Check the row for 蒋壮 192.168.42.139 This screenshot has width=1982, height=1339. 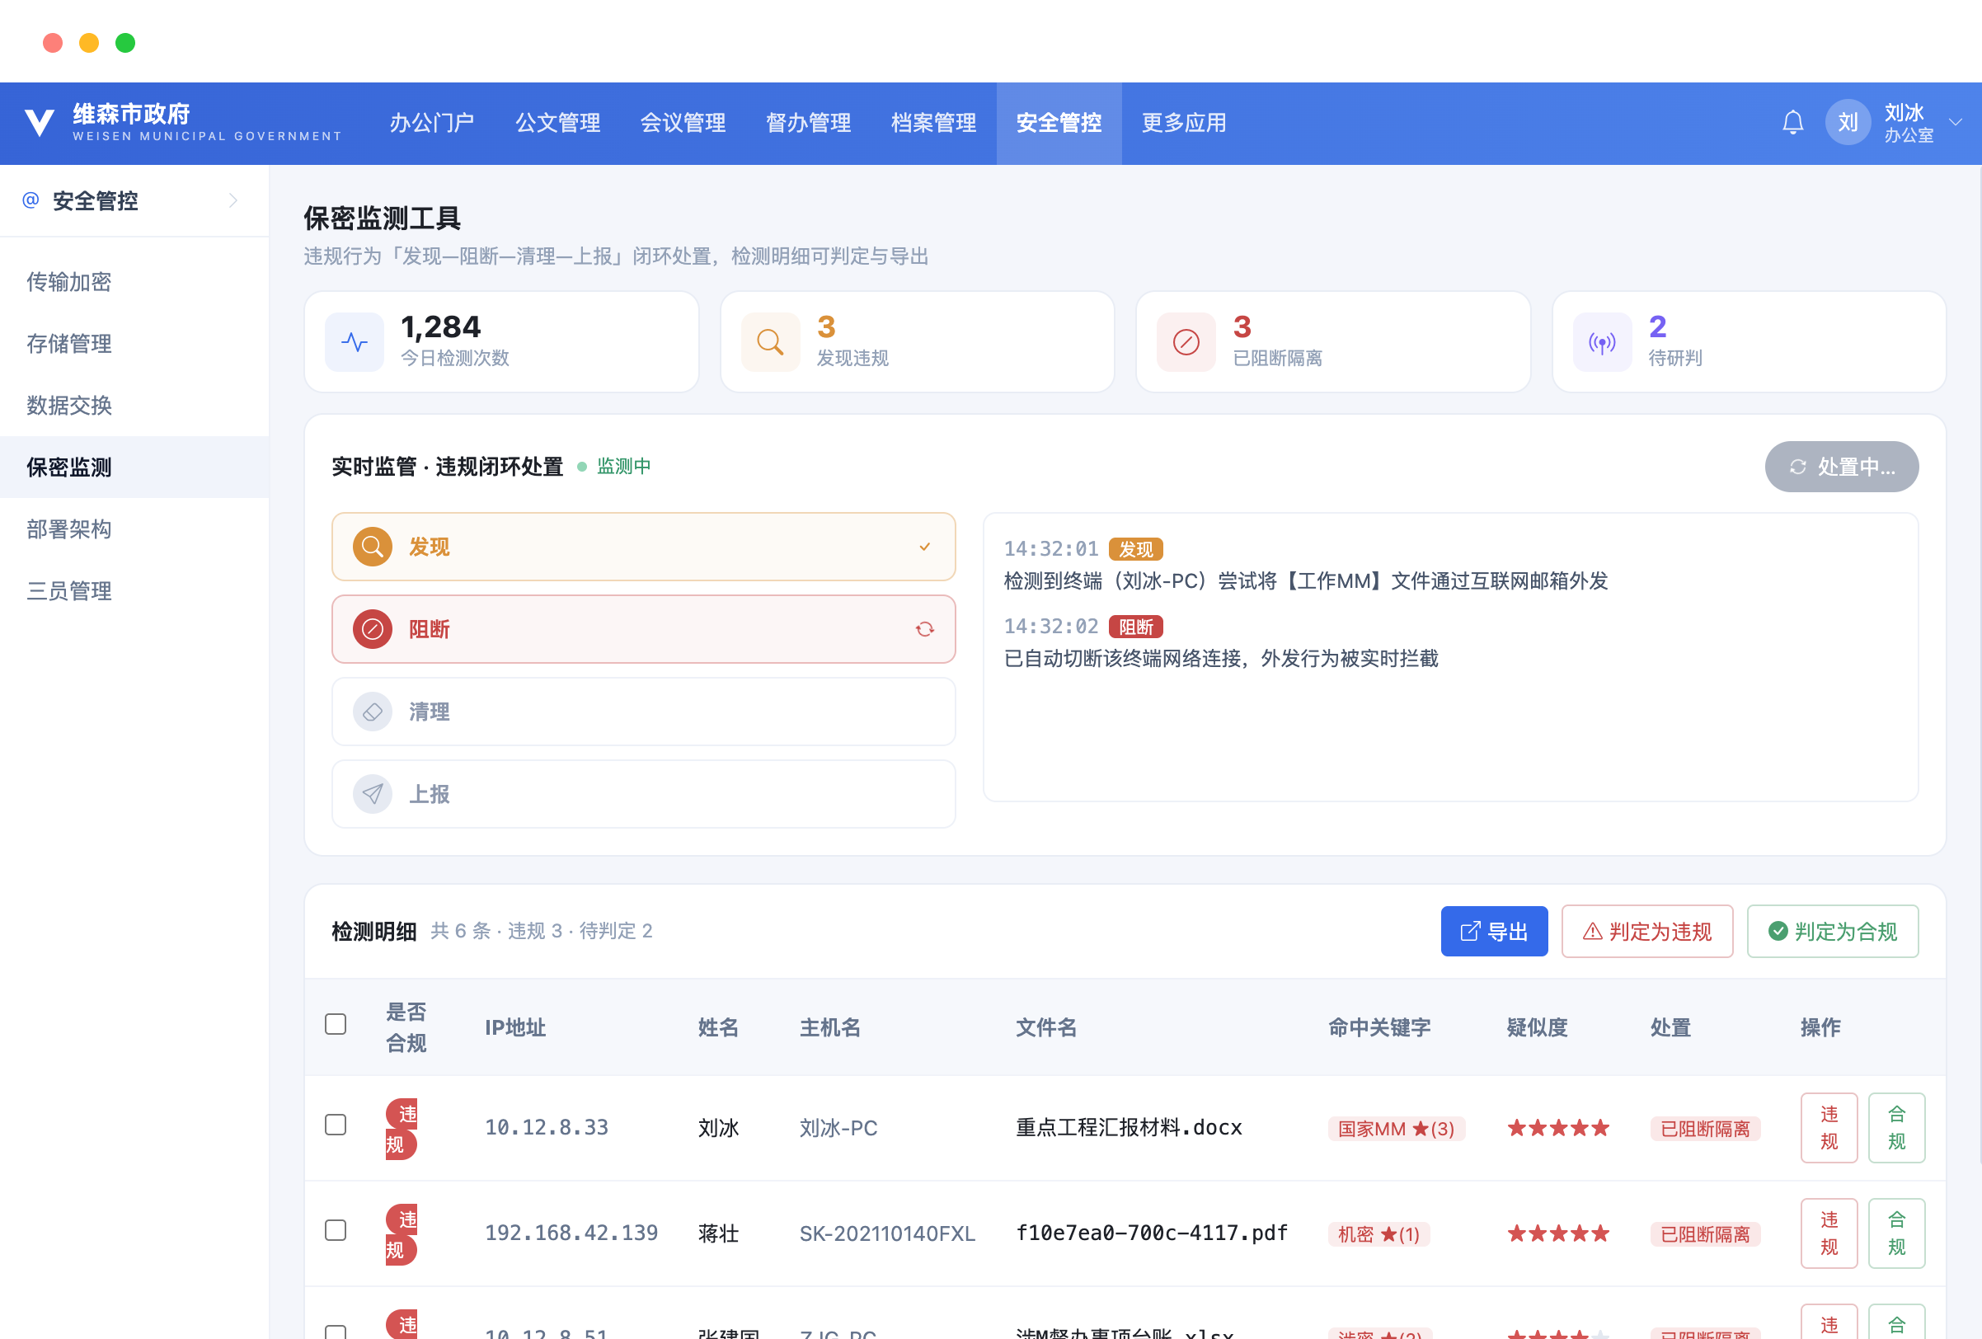pyautogui.click(x=336, y=1231)
